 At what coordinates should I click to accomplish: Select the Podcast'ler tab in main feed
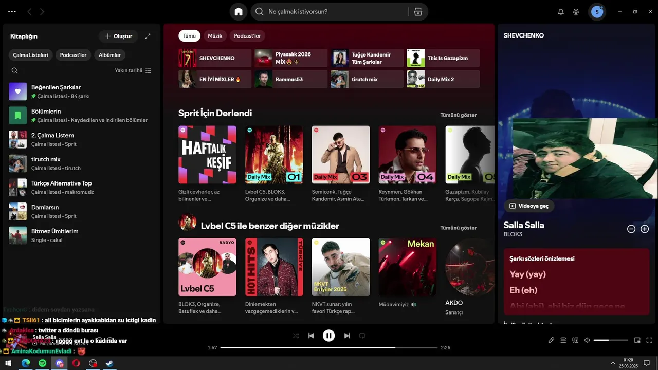tap(247, 36)
